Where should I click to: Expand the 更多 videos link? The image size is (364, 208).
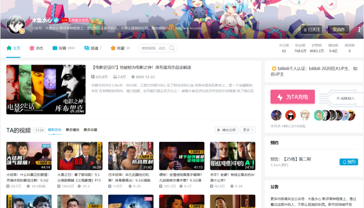pyautogui.click(x=247, y=130)
